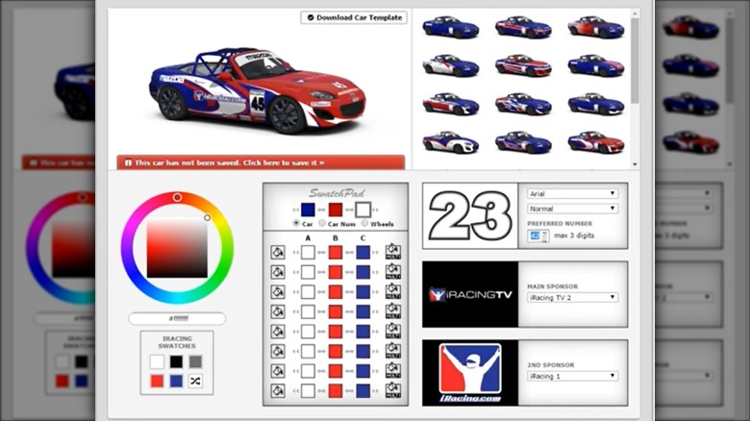Click the paint bucket icon in the first swatch row
Viewport: 750px width, 421px height.
coord(278,252)
